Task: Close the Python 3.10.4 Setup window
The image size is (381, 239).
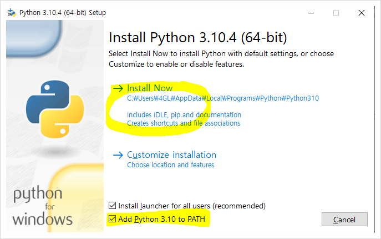Action: pyautogui.click(x=362, y=13)
